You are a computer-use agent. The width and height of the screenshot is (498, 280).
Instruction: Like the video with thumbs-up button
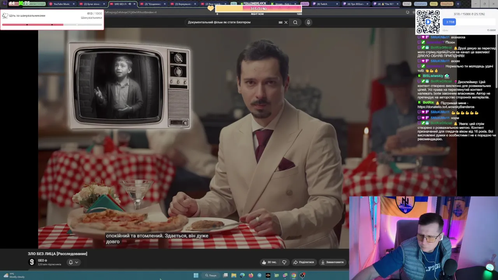coord(269,262)
